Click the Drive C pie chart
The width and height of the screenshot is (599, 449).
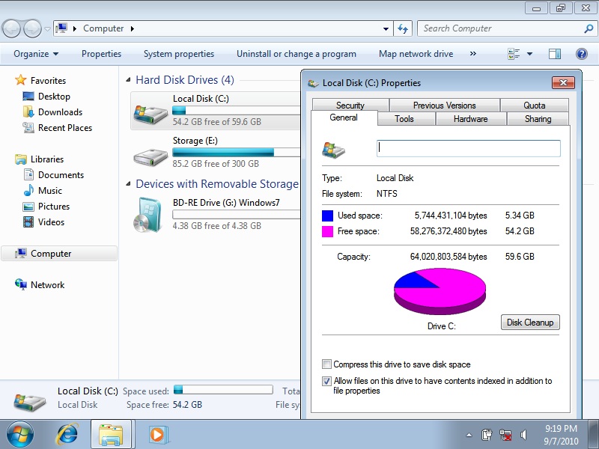[x=440, y=291]
